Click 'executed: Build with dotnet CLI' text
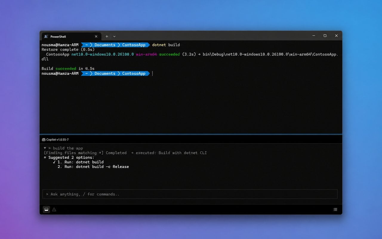The image size is (382, 239). click(171, 153)
